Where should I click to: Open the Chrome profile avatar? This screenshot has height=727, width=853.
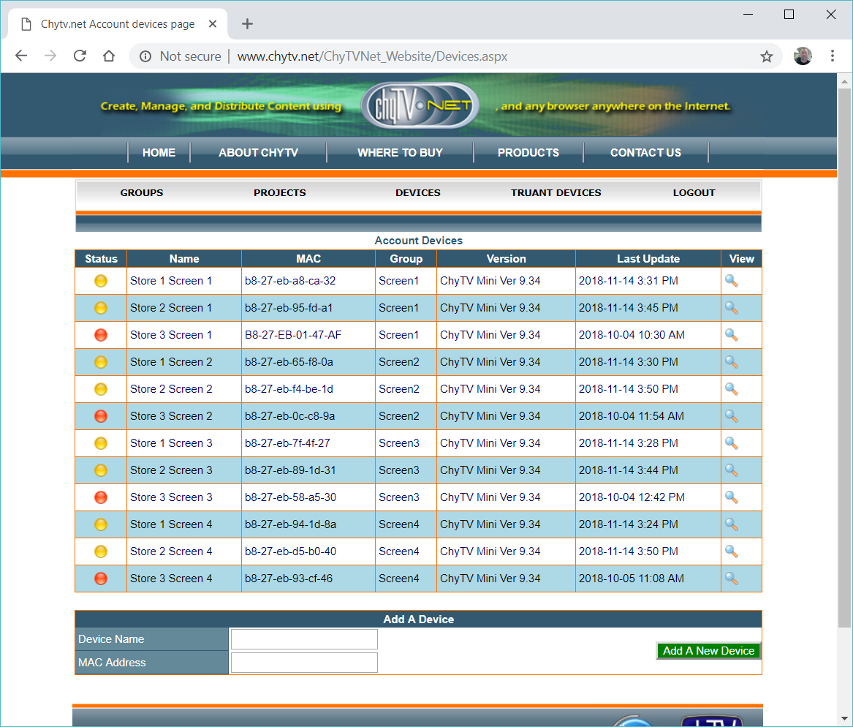(x=803, y=56)
